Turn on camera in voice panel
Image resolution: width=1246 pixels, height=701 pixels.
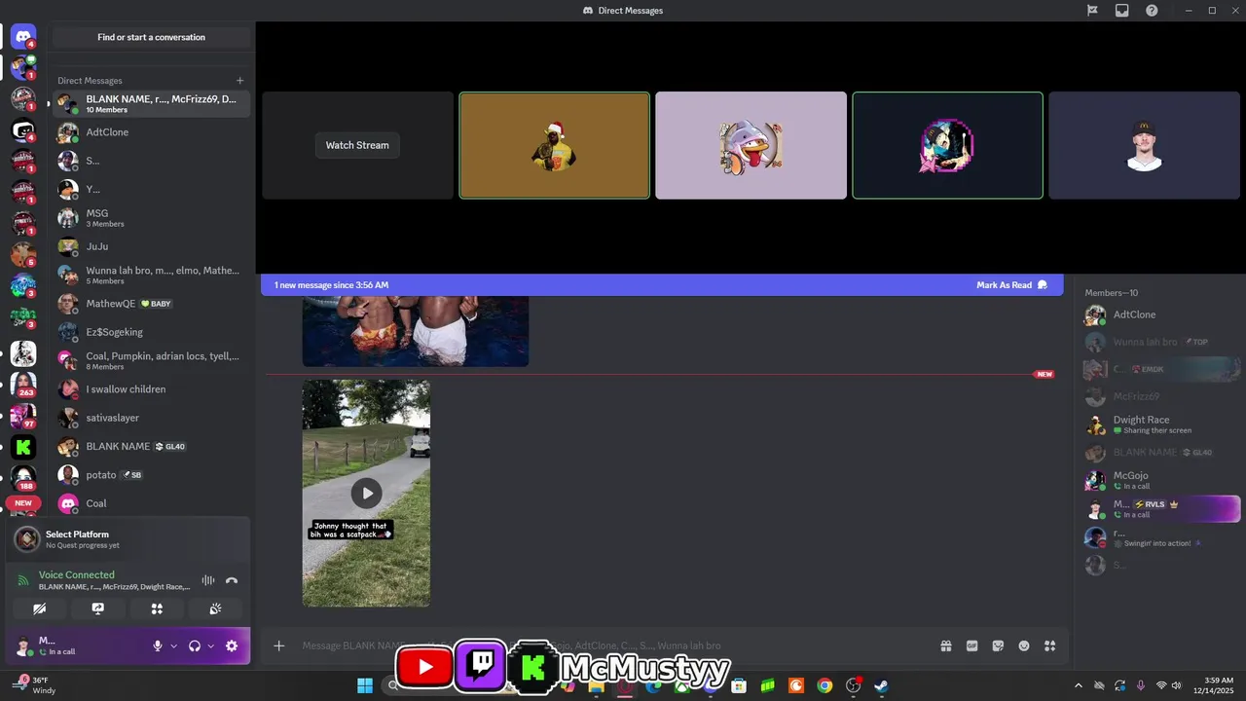tap(39, 609)
